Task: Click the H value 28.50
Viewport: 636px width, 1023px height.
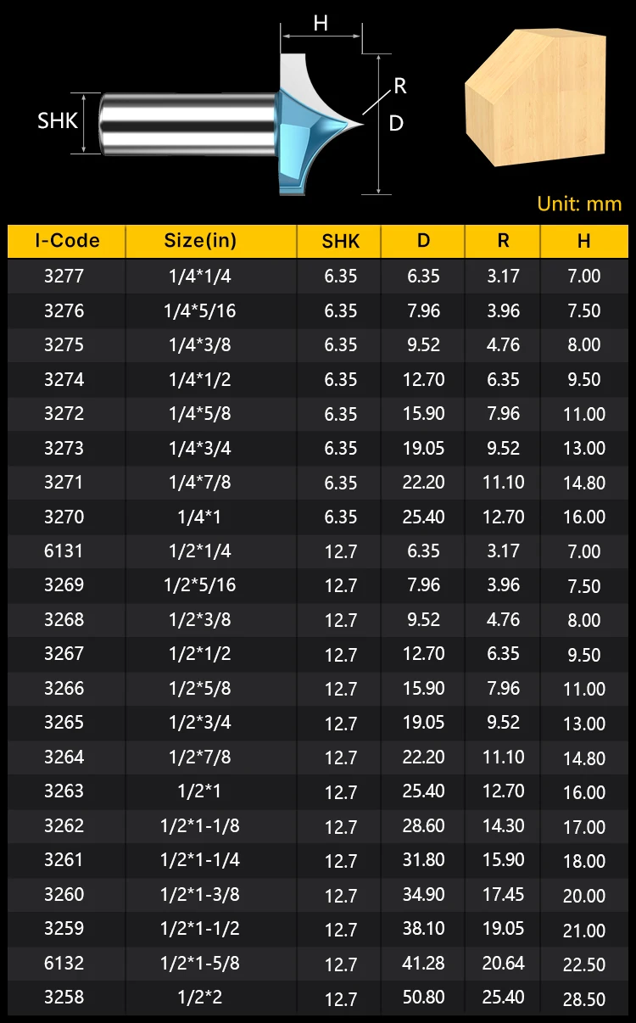Action: tap(584, 998)
